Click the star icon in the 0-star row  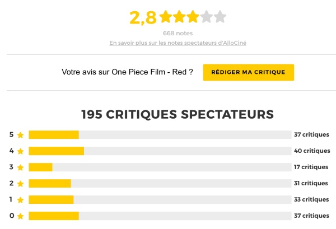(21, 216)
